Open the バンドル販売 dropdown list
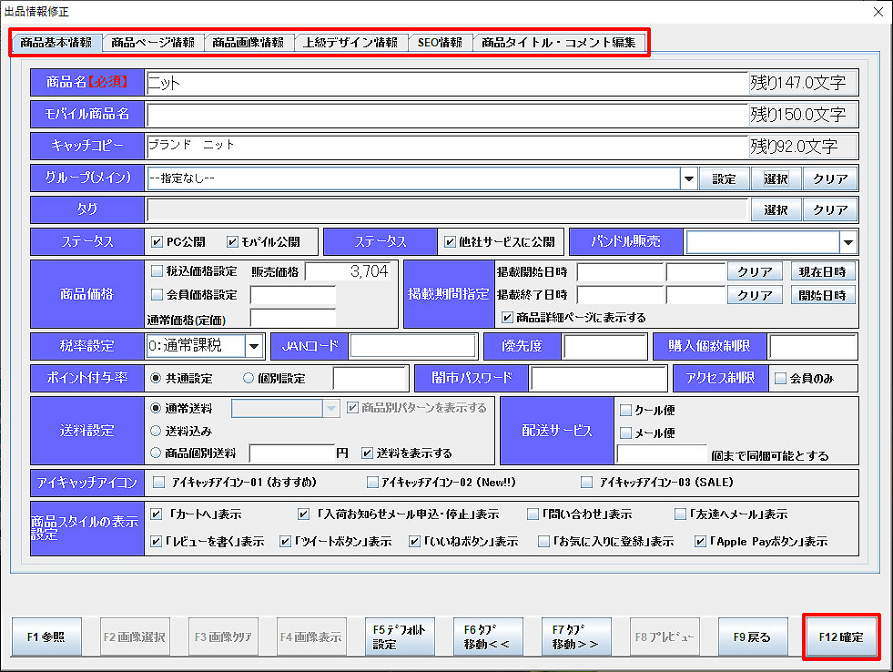The height and width of the screenshot is (672, 893). [848, 242]
